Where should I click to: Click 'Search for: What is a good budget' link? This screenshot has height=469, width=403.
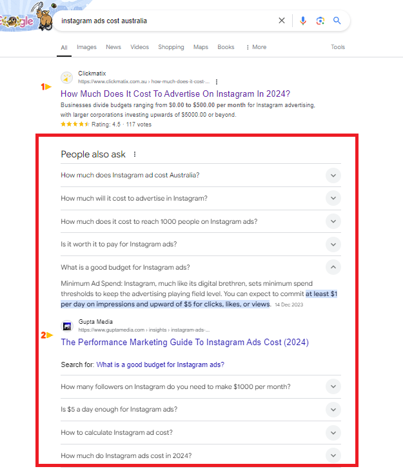[161, 364]
